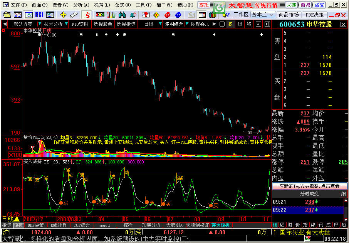Click the right play arrow after 图形叠加
This screenshot has height=243, width=349.
[214, 24]
